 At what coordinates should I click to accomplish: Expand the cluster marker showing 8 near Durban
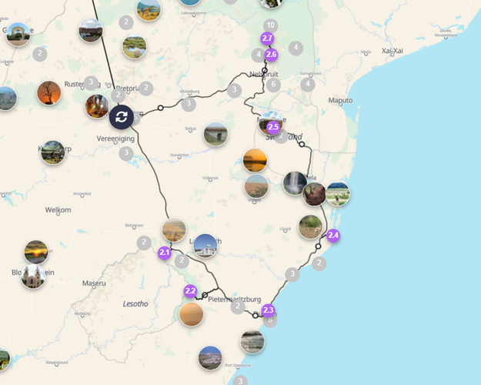click(270, 320)
